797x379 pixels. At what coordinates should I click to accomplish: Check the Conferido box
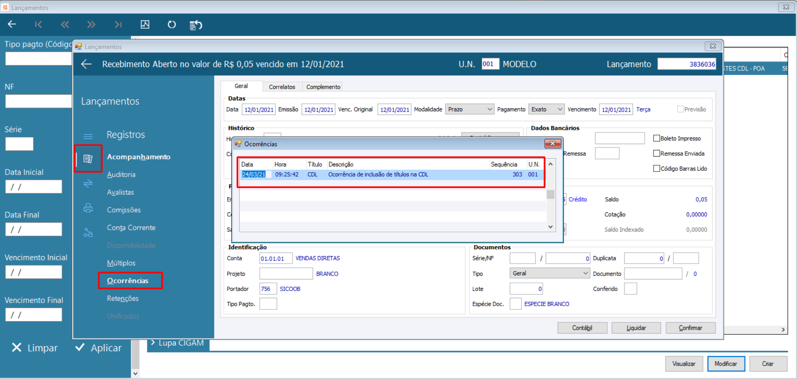631,289
